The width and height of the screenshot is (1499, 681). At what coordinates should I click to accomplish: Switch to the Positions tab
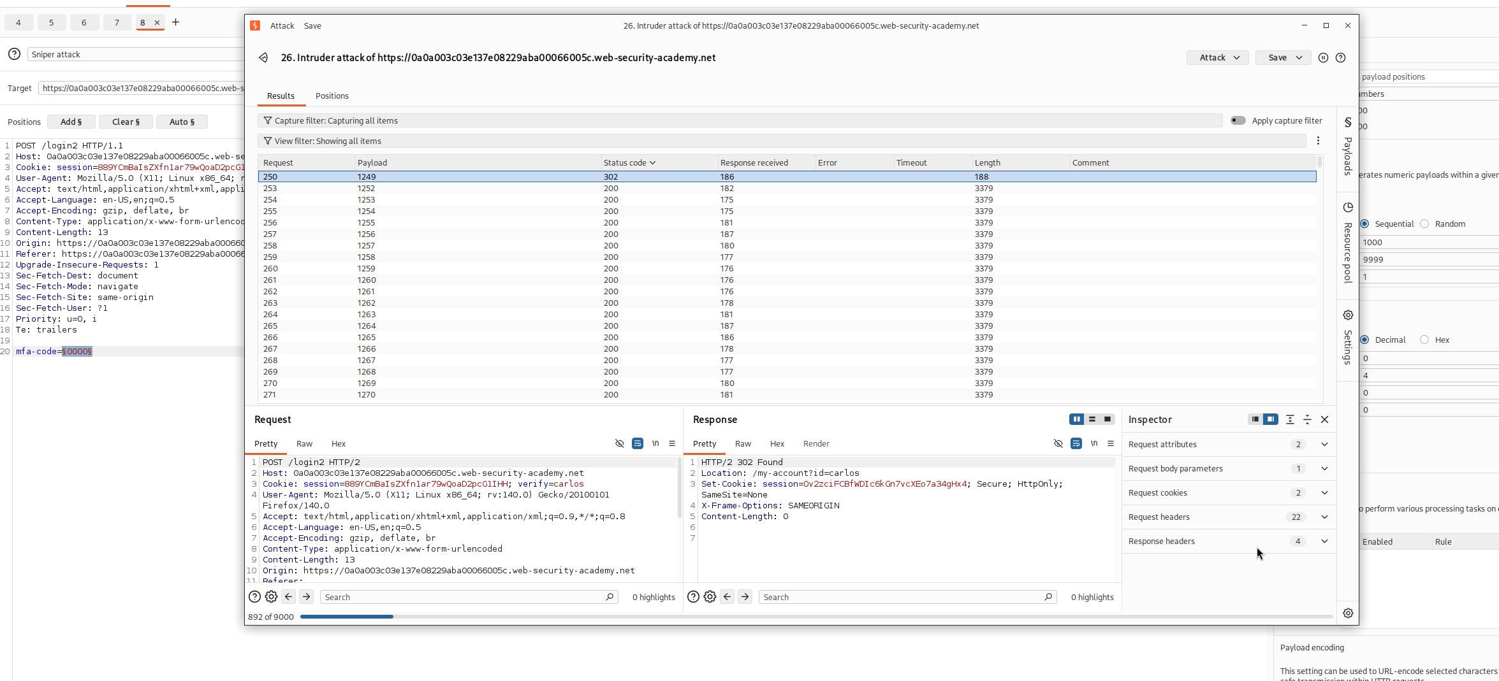[x=332, y=96]
